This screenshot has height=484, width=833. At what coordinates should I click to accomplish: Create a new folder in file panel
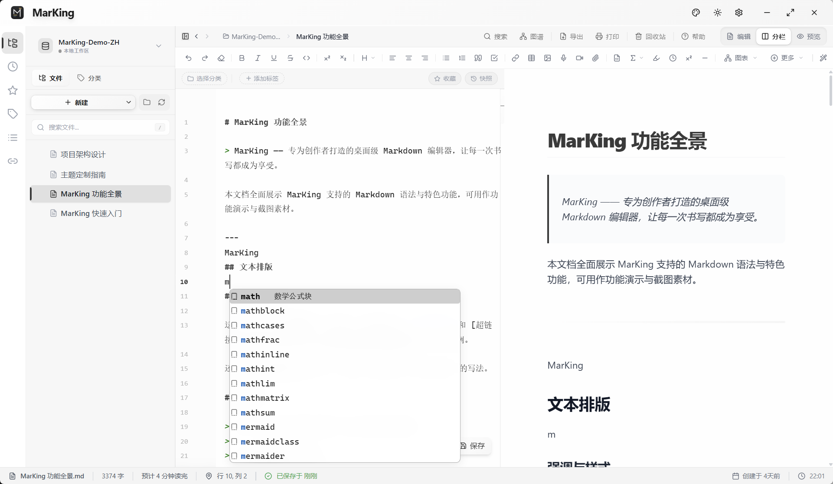[x=147, y=102]
